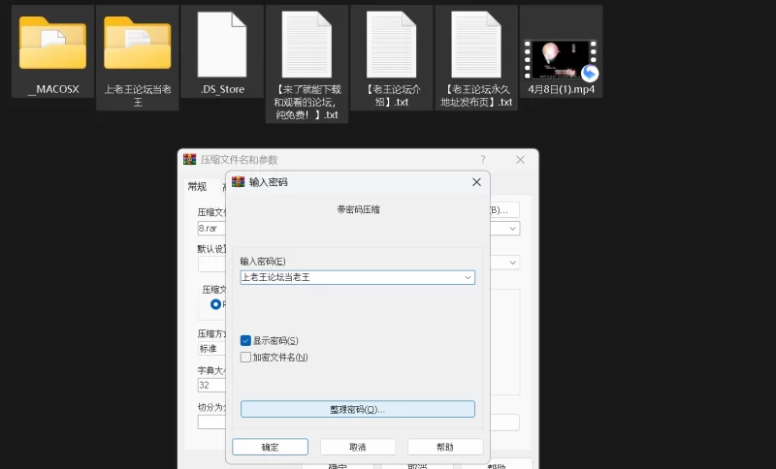Click the 整理密码 button
The width and height of the screenshot is (776, 469).
click(x=357, y=409)
